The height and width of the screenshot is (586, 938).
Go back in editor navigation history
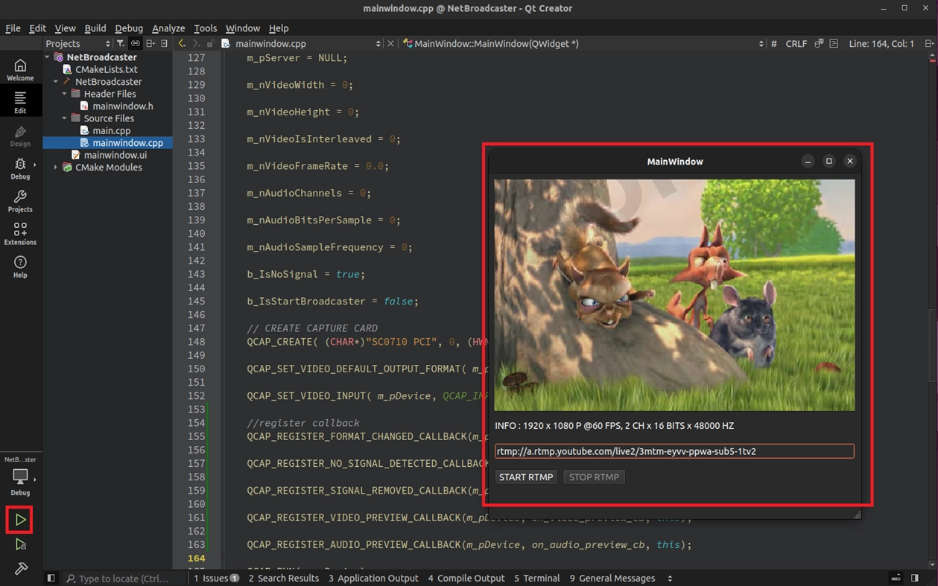click(182, 44)
